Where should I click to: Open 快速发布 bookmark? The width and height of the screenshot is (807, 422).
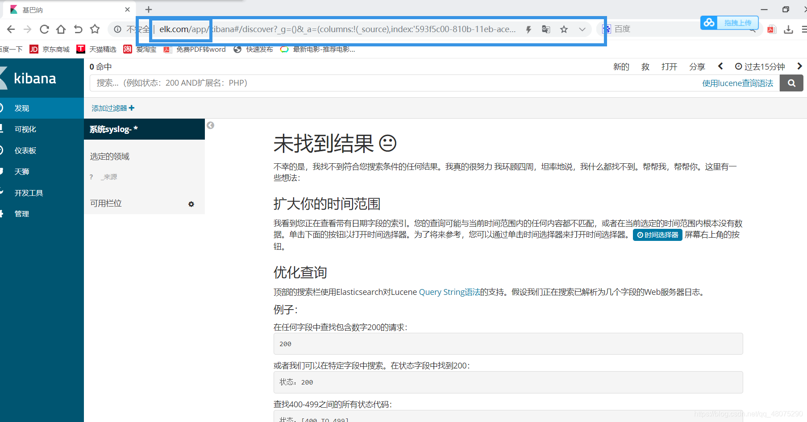[x=253, y=49]
